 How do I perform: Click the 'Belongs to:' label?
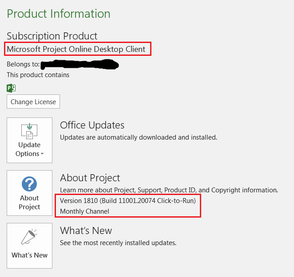(x=23, y=64)
